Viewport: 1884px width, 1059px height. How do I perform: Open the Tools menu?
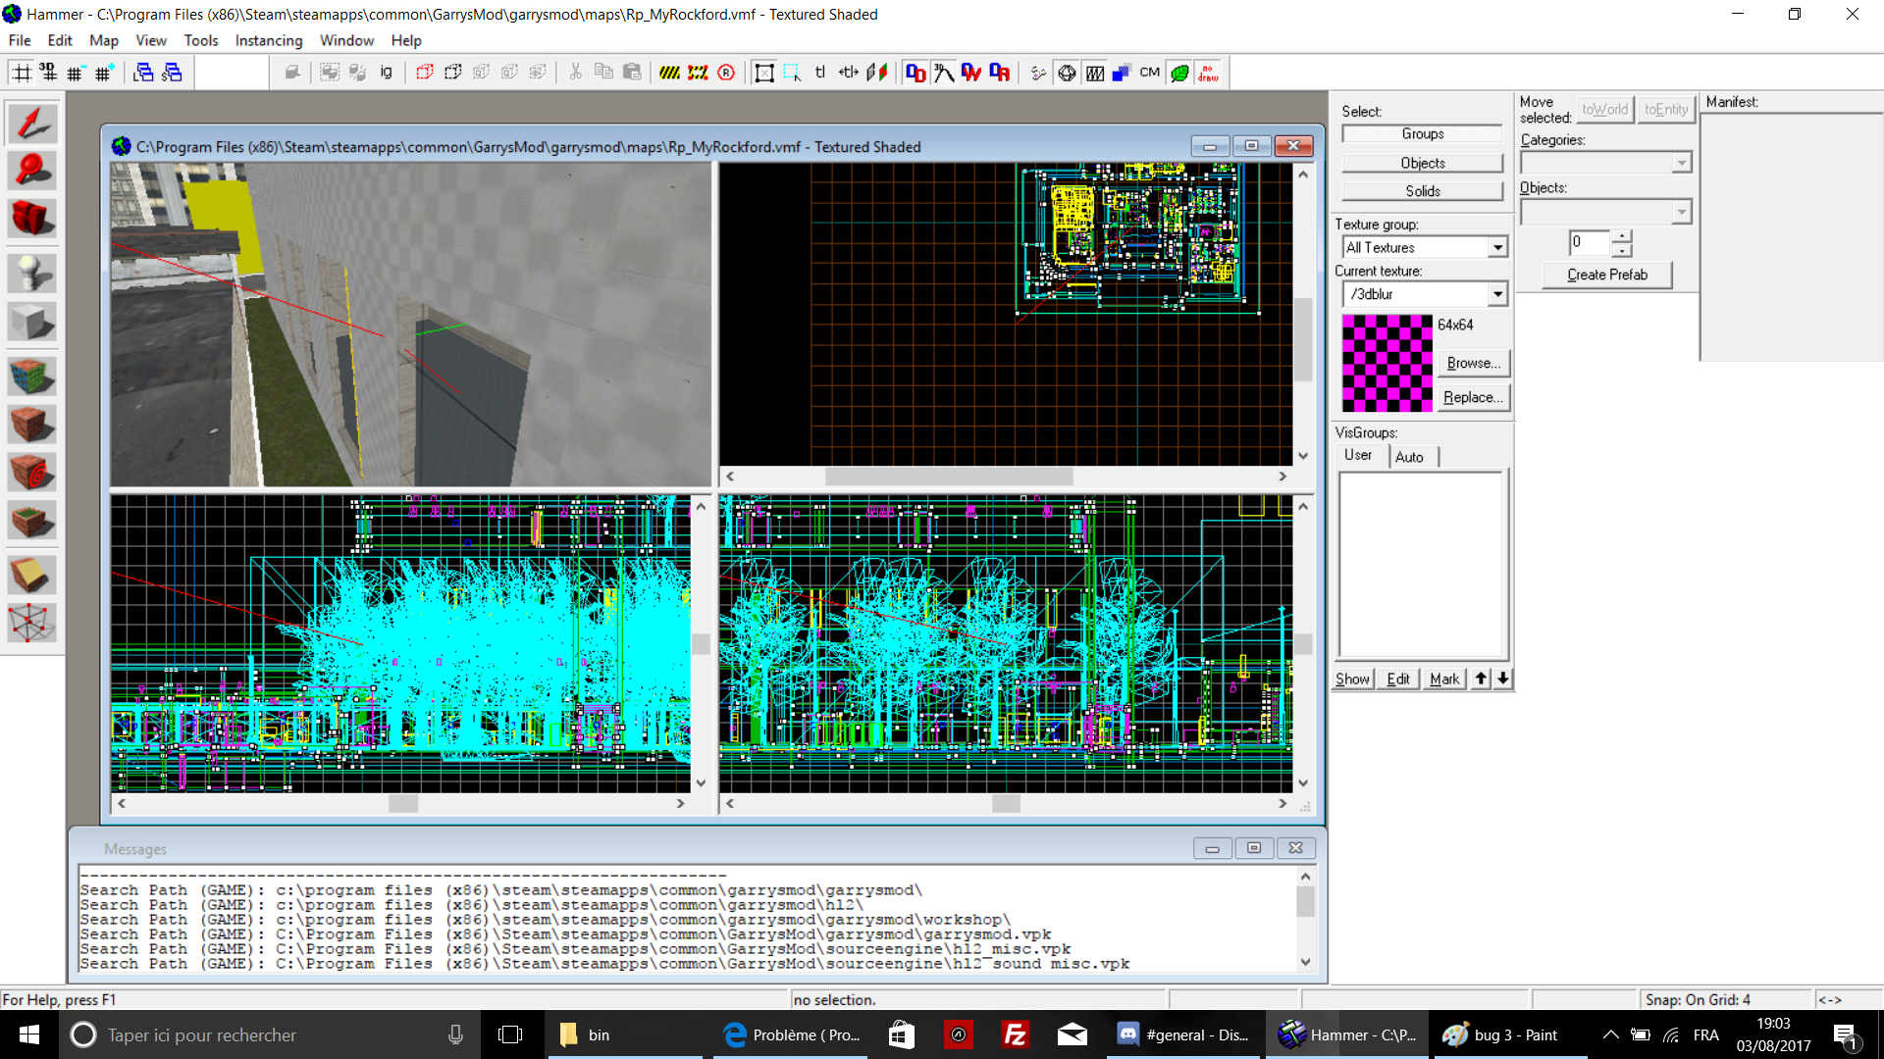[x=201, y=40]
